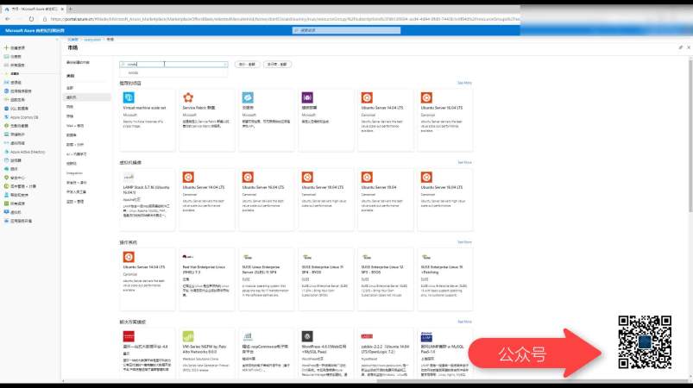Screen dimensions: 693x388
Task: Open the purple-icon Microsoft marketplace card
Action: click(325, 120)
